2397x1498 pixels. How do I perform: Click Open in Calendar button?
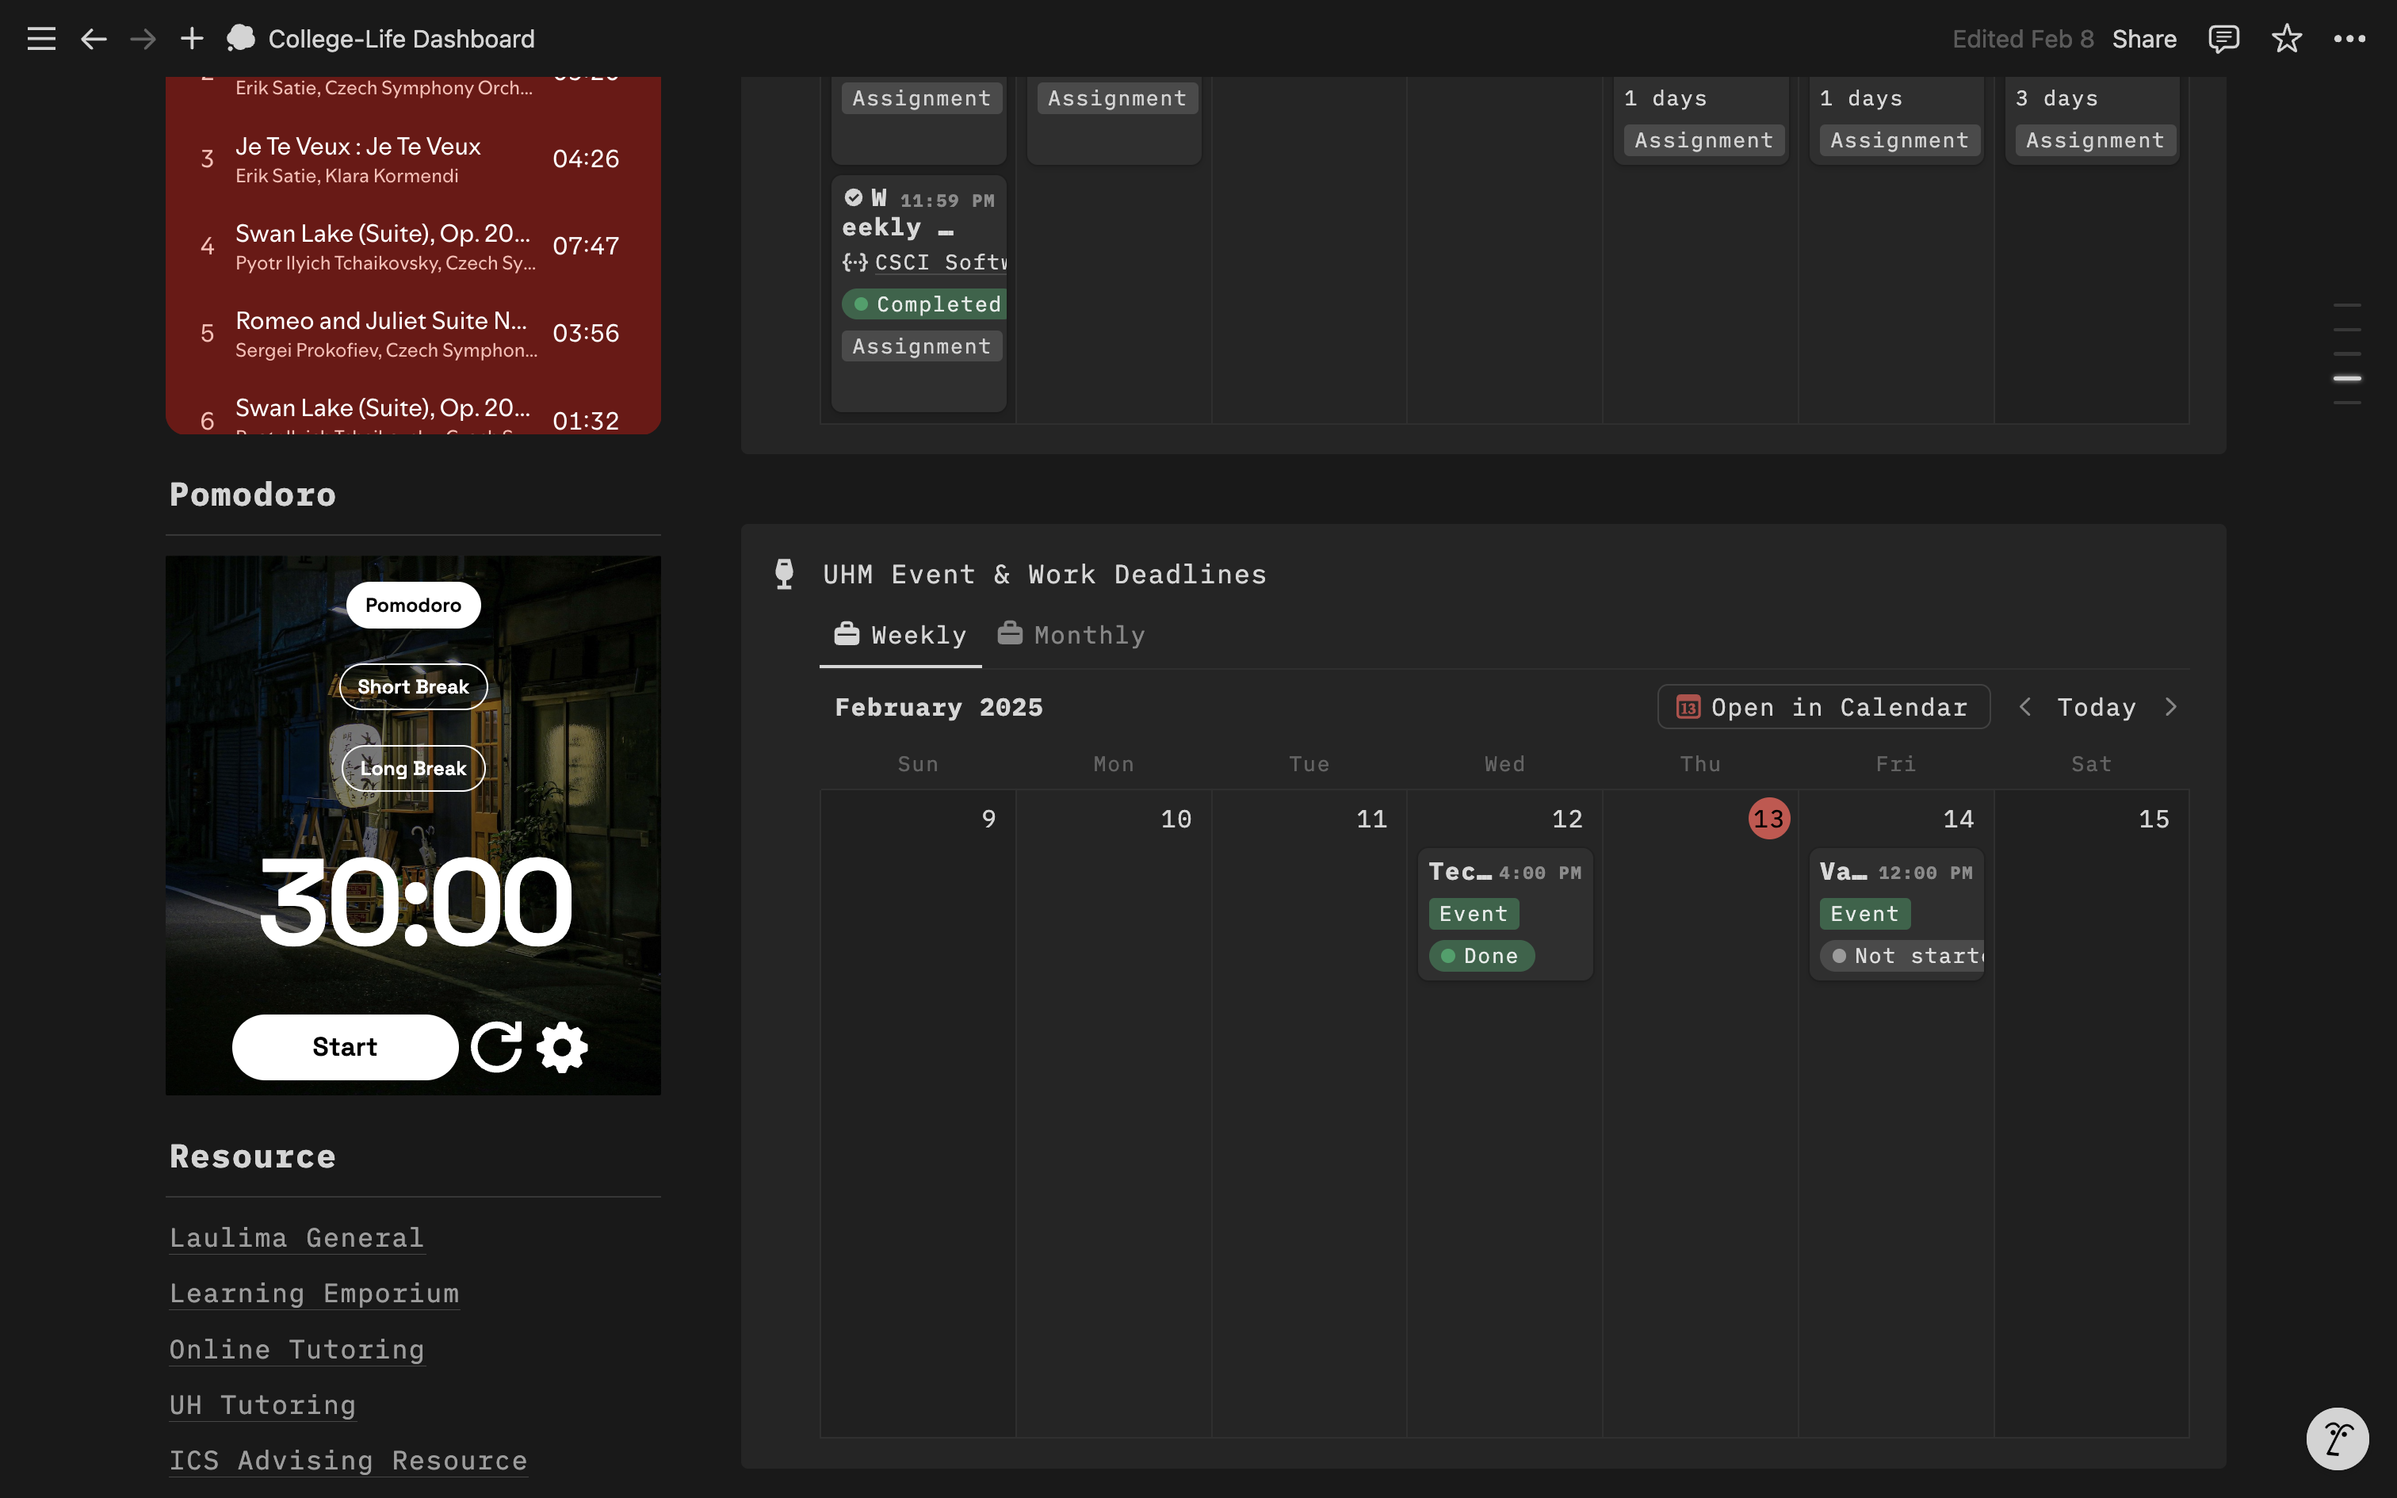[x=1822, y=707]
